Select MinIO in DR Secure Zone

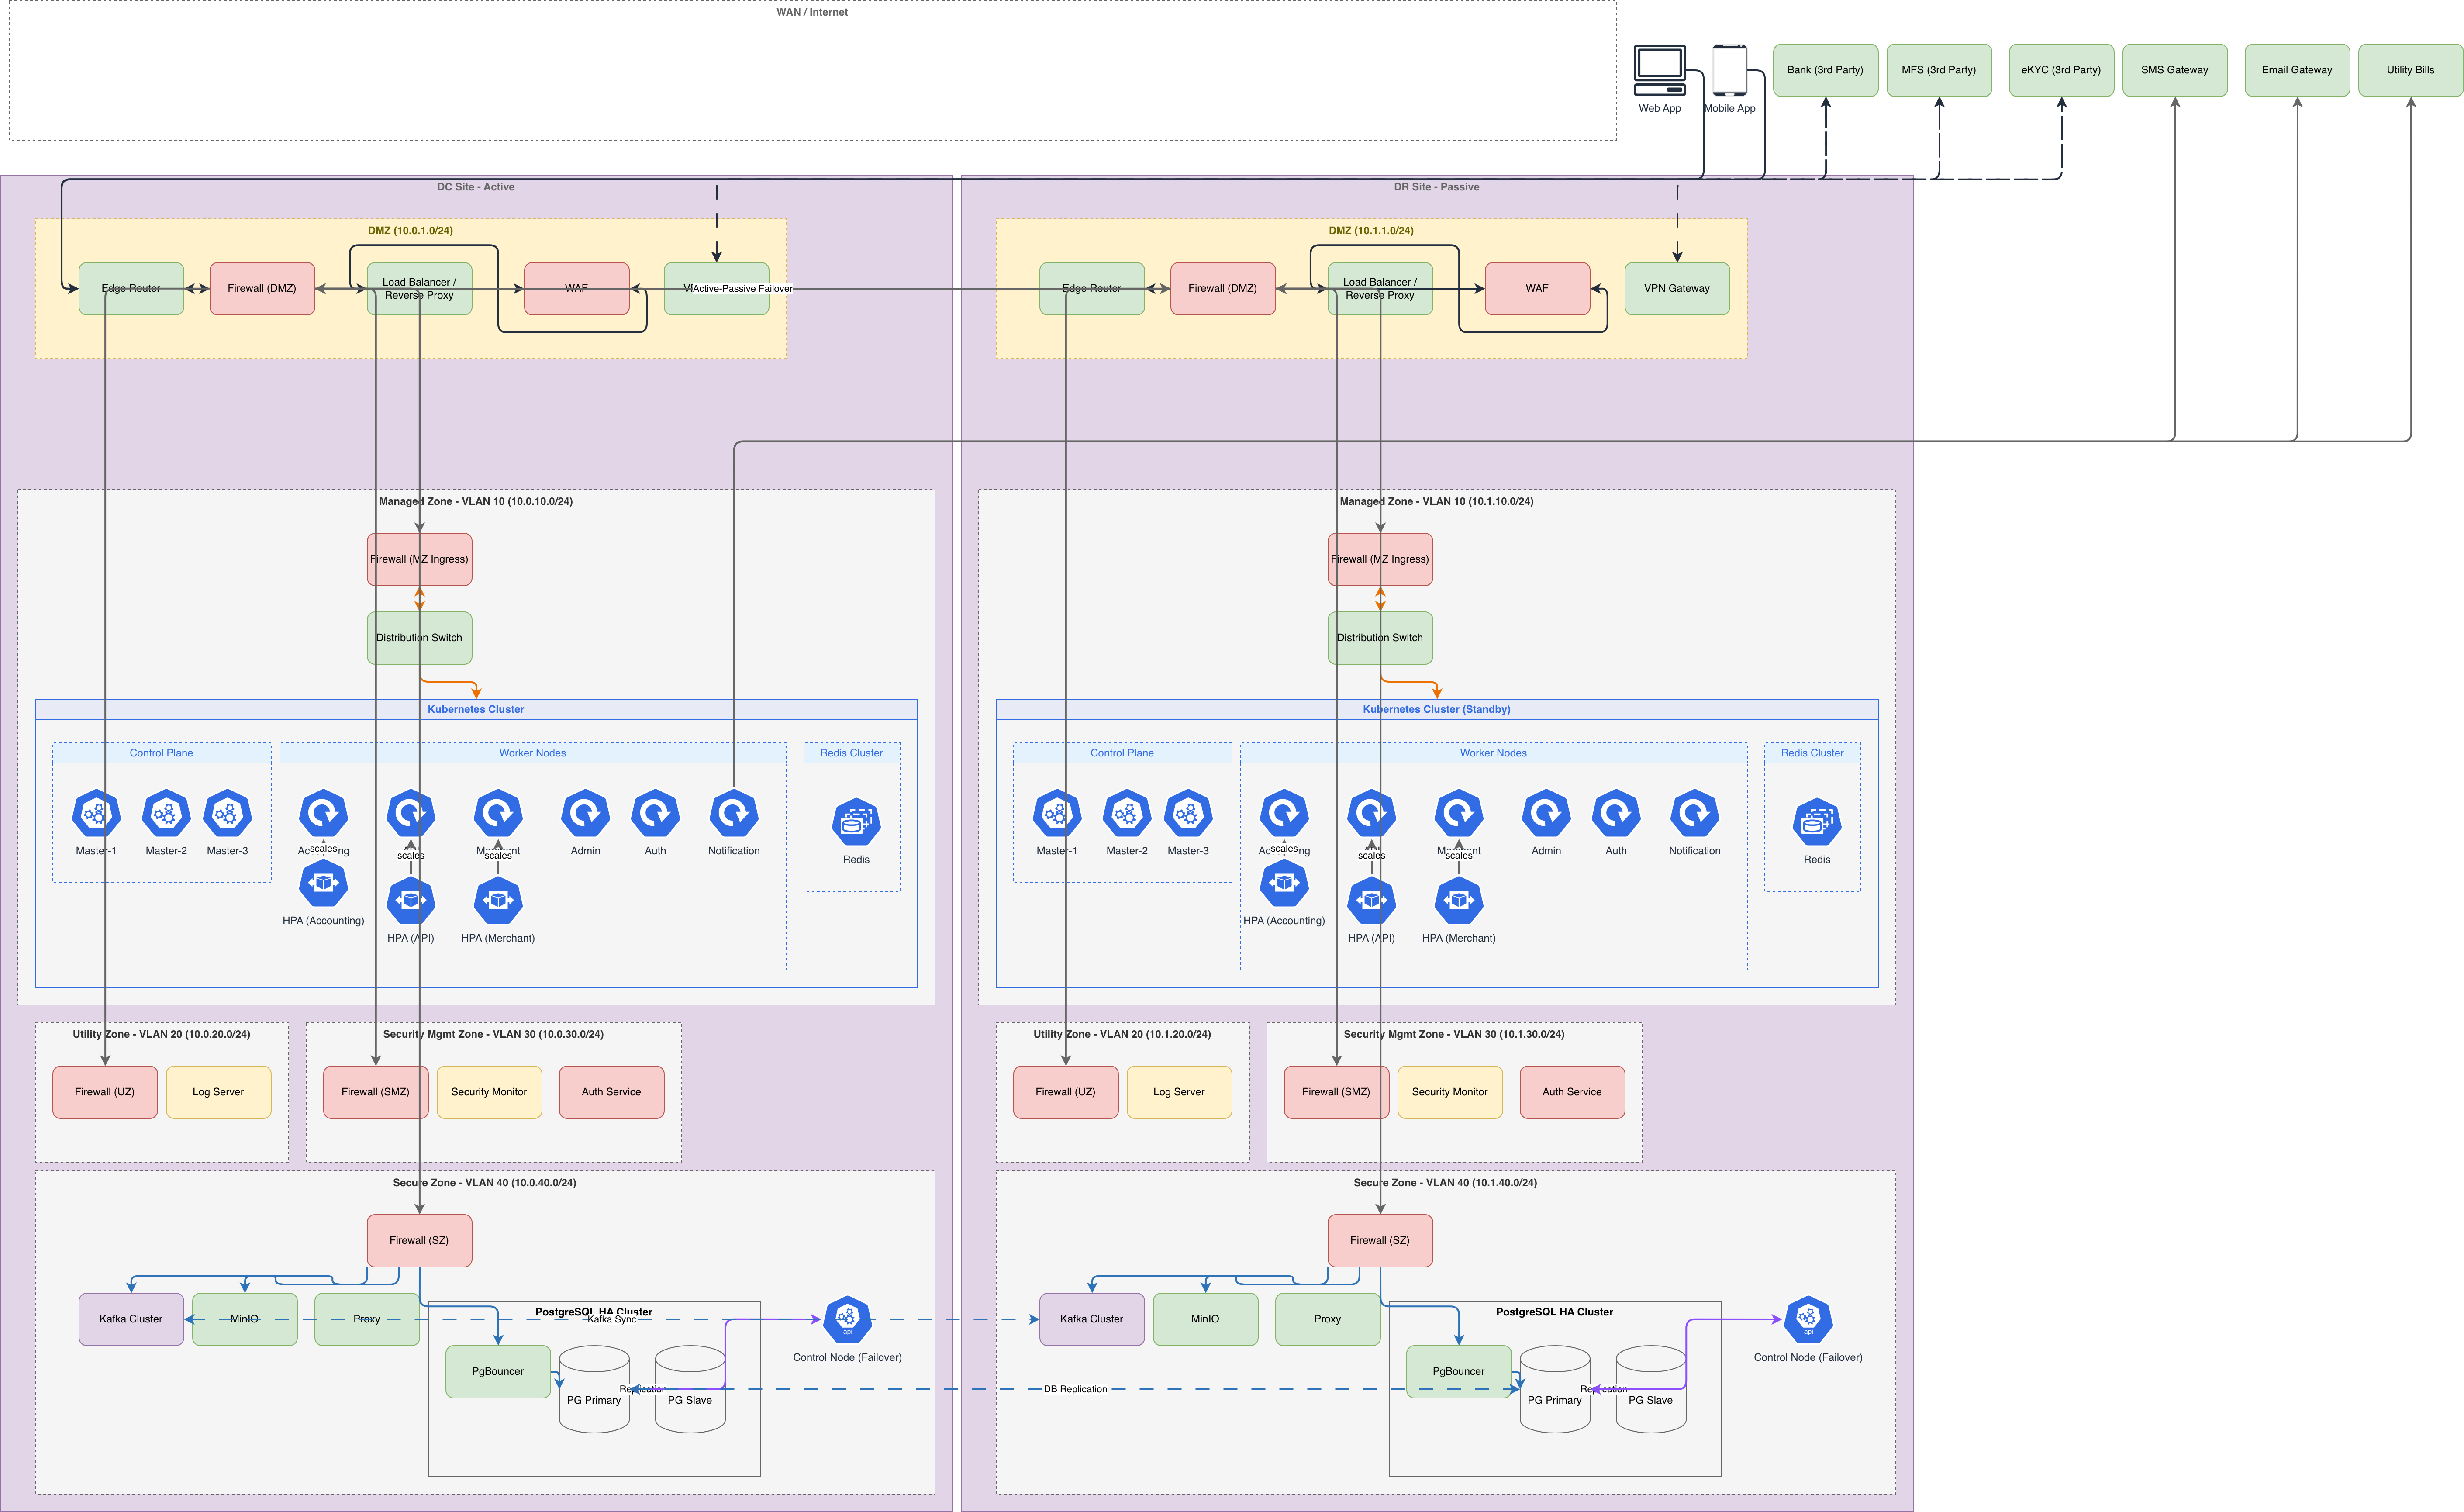[x=1205, y=1319]
